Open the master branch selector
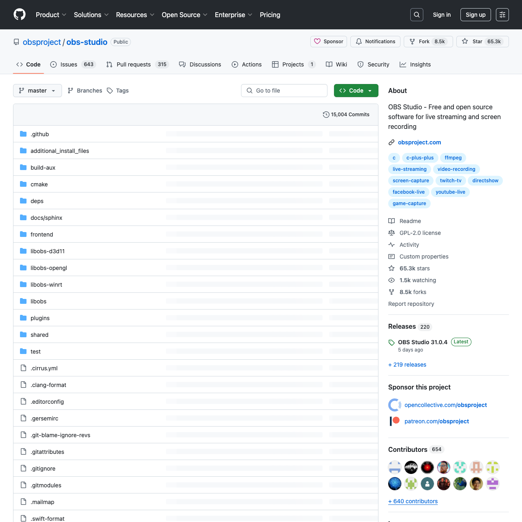This screenshot has width=522, height=522. click(38, 91)
